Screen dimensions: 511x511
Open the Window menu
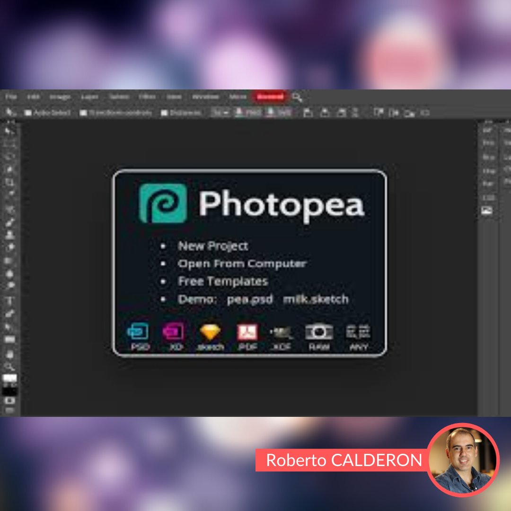[205, 97]
